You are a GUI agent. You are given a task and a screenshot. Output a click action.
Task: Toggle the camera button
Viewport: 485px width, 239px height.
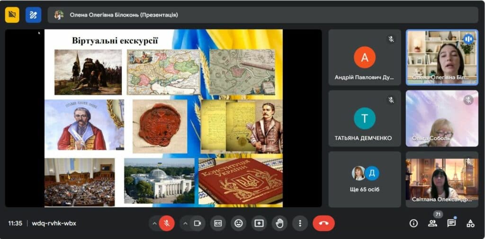pyautogui.click(x=198, y=223)
